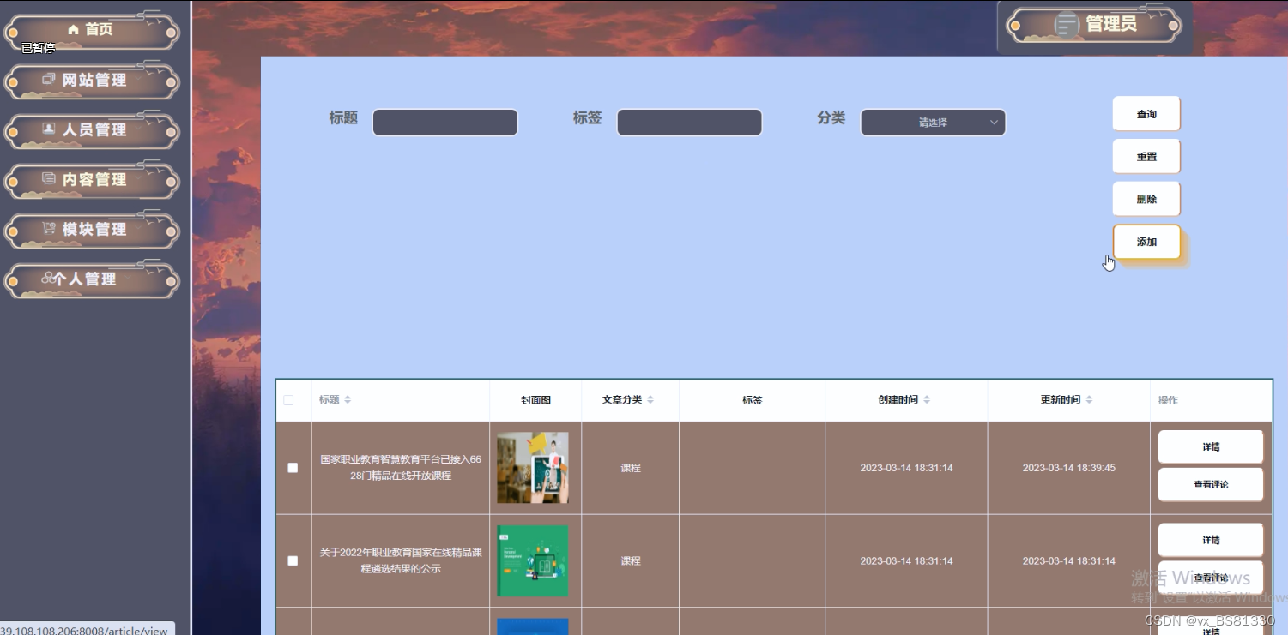Screen dimensions: 1288x635
Task: Sort table by 创建时间 column
Action: click(927, 400)
